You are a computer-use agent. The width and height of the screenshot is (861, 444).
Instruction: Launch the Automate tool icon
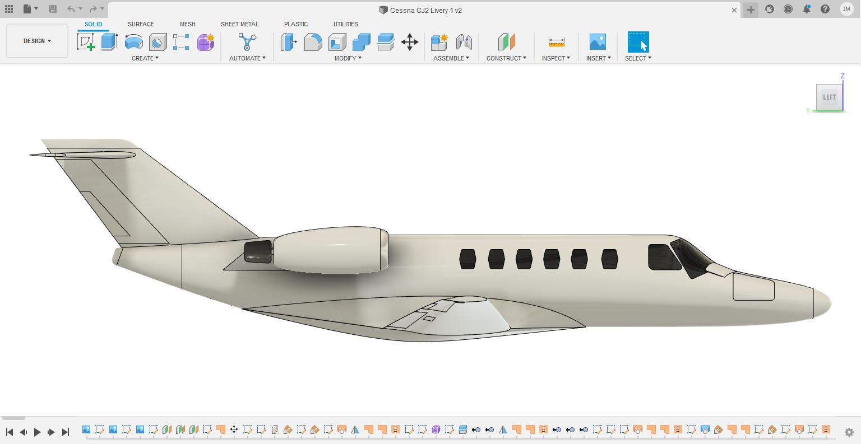point(247,42)
